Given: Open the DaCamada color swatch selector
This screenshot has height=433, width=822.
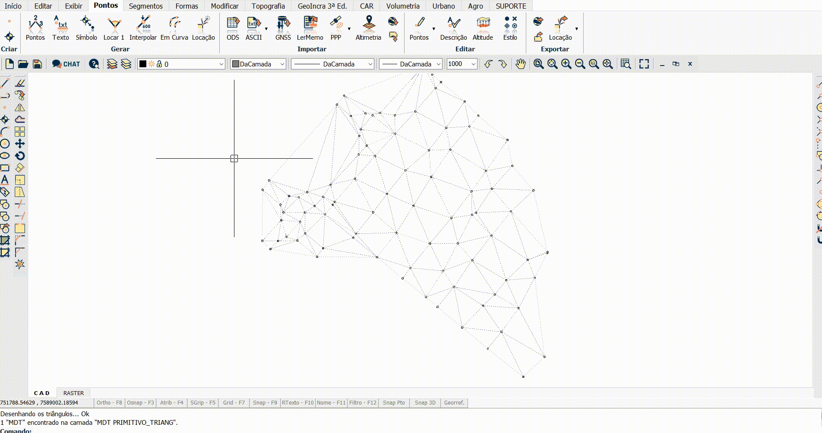Looking at the screenshot, I should coord(258,64).
